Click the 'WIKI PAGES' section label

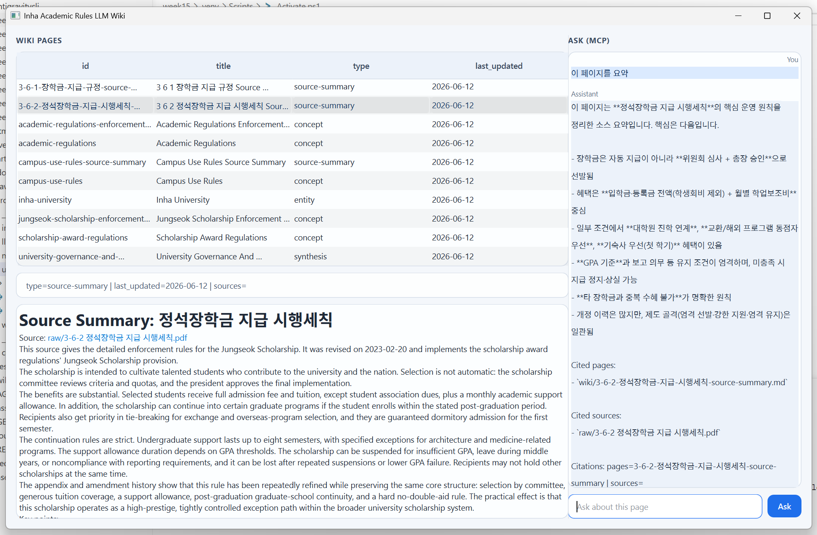(39, 41)
